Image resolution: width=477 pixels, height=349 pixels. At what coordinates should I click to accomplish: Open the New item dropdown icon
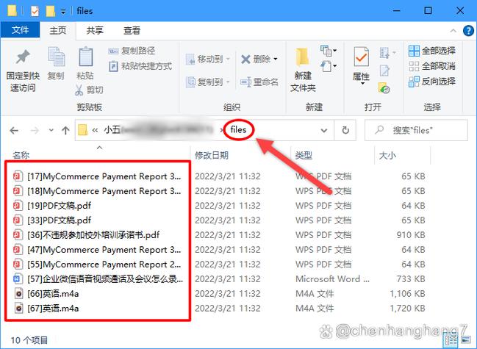pyautogui.click(x=329, y=51)
